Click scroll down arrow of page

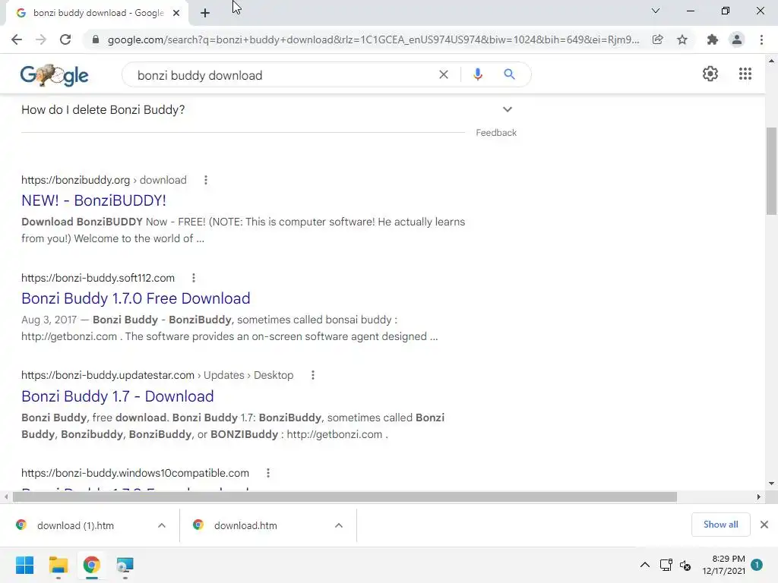(771, 484)
